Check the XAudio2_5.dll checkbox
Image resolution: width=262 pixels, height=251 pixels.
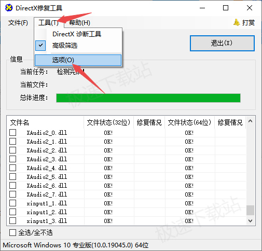point(13,177)
